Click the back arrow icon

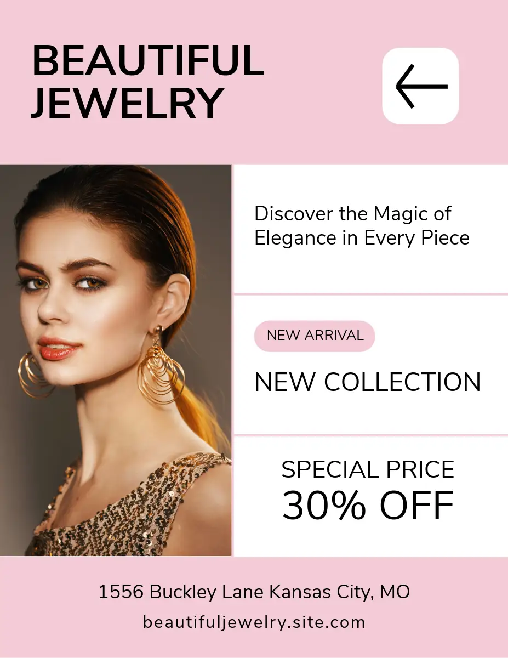[420, 86]
